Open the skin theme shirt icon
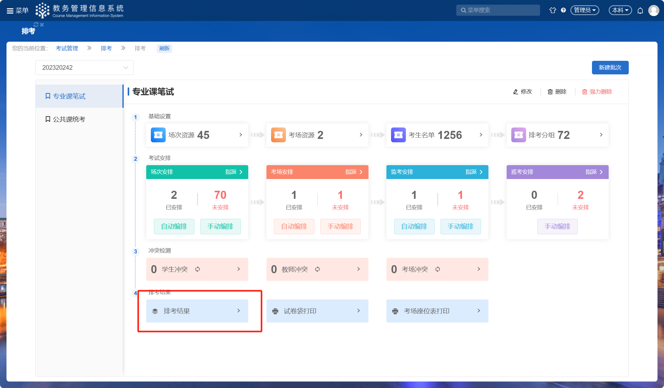Screen dimensions: 664x388 [552, 10]
